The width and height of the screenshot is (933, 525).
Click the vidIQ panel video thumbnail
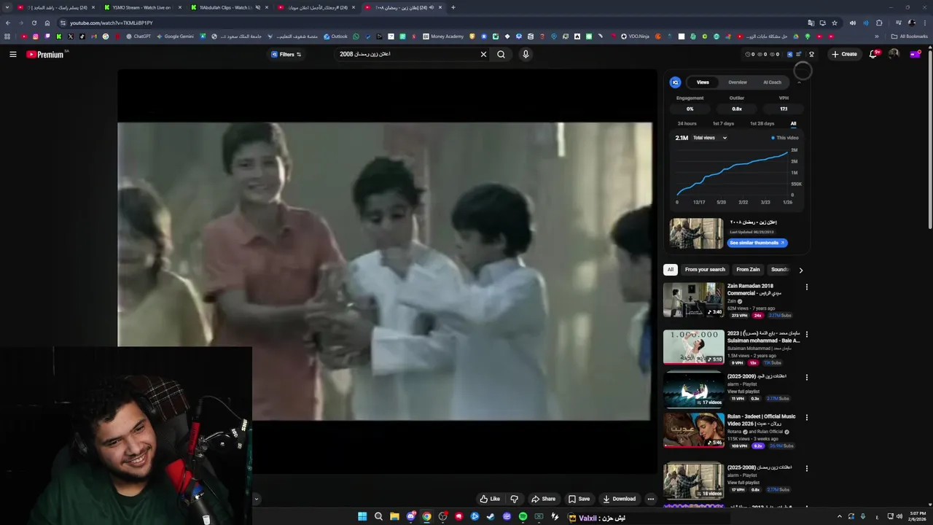697,233
